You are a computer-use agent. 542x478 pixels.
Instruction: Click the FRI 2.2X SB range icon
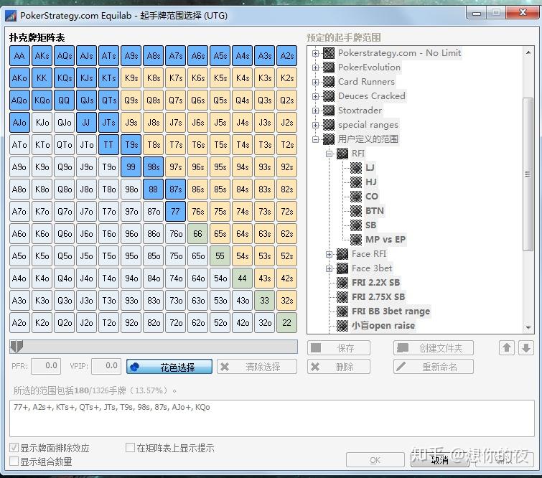pos(342,282)
